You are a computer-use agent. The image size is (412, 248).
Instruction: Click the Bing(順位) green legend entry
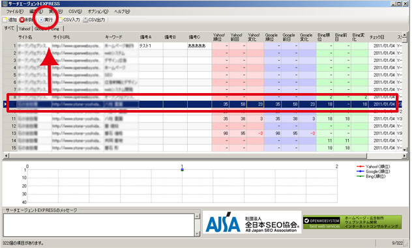(371, 176)
